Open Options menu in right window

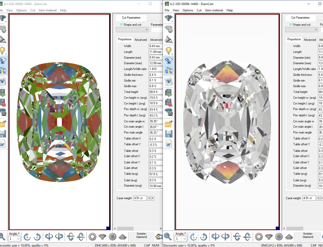(x=188, y=10)
